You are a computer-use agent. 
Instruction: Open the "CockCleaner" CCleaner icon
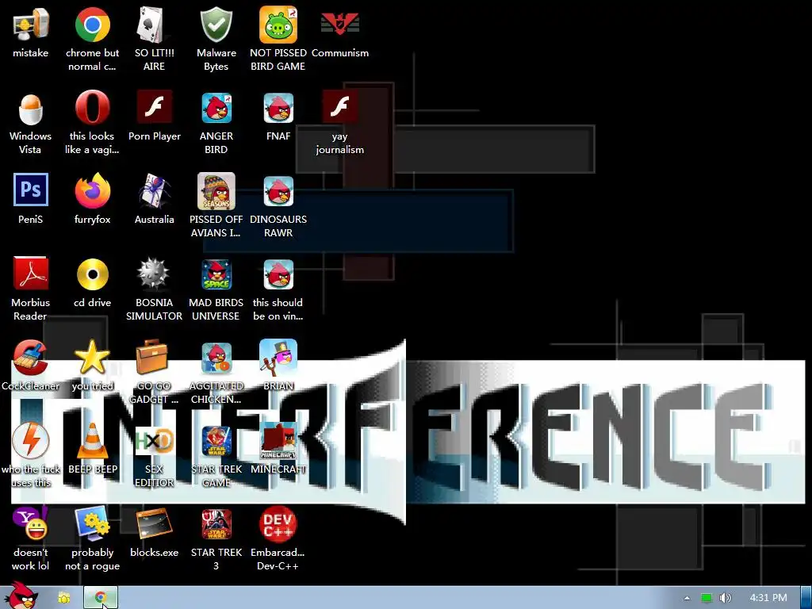(x=31, y=358)
